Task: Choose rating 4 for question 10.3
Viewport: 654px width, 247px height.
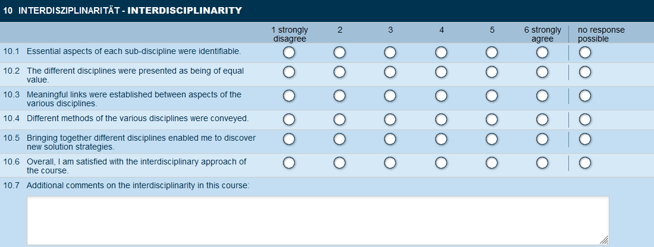Action: click(x=441, y=96)
